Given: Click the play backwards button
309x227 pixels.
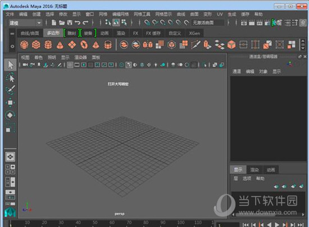Looking at the screenshot, I should [269, 224].
